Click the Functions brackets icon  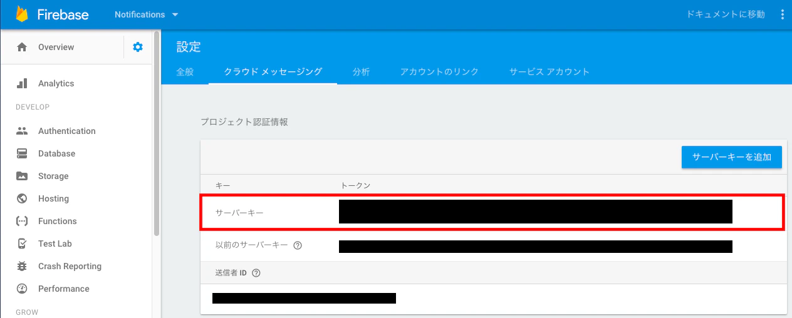pyautogui.click(x=22, y=221)
